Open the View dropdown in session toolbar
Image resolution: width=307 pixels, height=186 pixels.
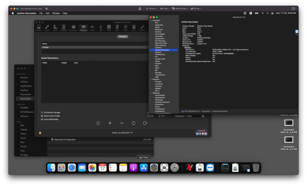[165, 9]
